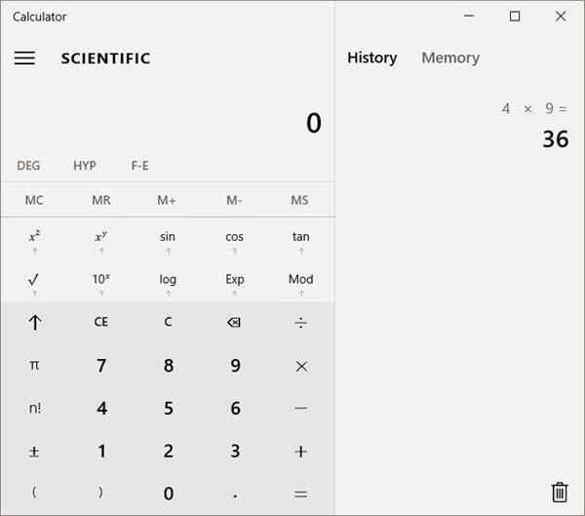Switch to the Memory tab
This screenshot has height=516, width=585.
(x=449, y=58)
